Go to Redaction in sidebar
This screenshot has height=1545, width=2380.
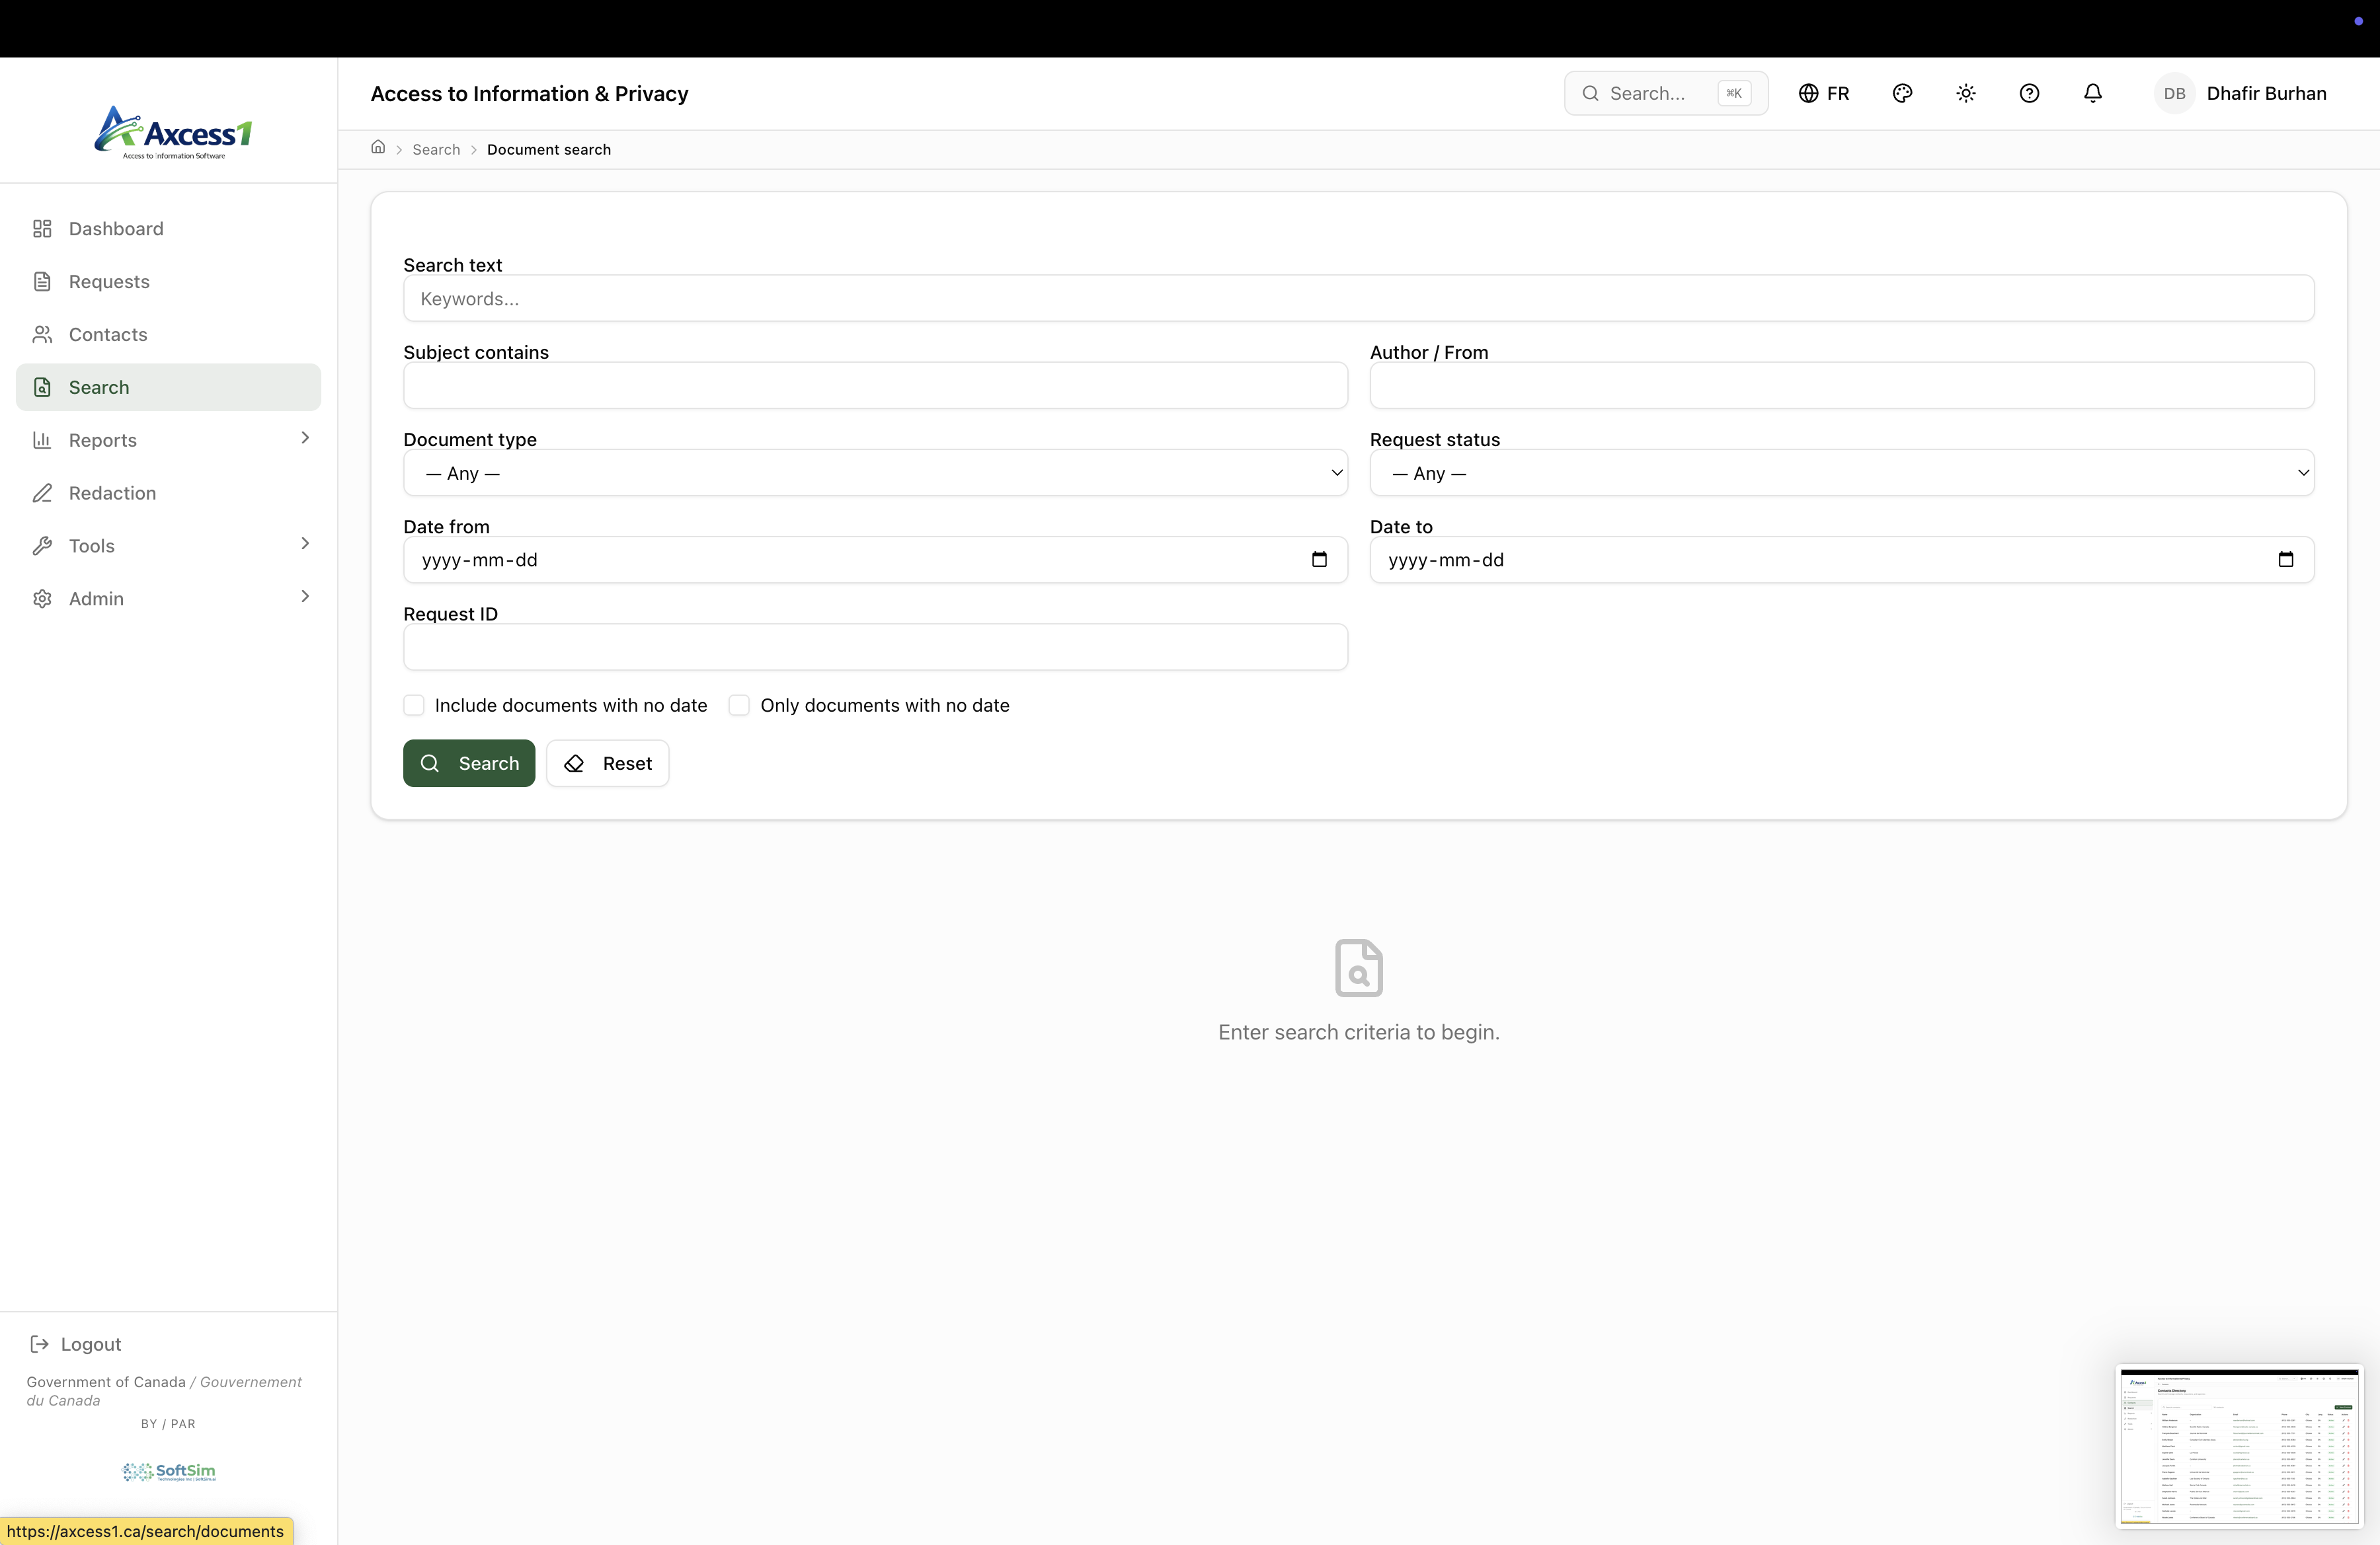coord(112,493)
